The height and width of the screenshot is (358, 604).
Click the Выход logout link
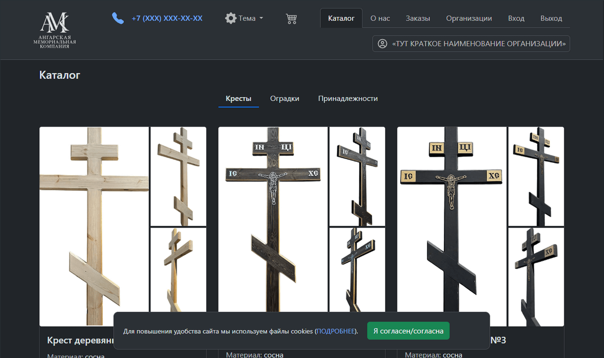[551, 18]
